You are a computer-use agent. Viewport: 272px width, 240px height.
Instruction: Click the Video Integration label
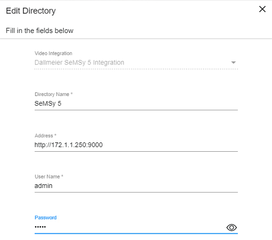pos(53,53)
